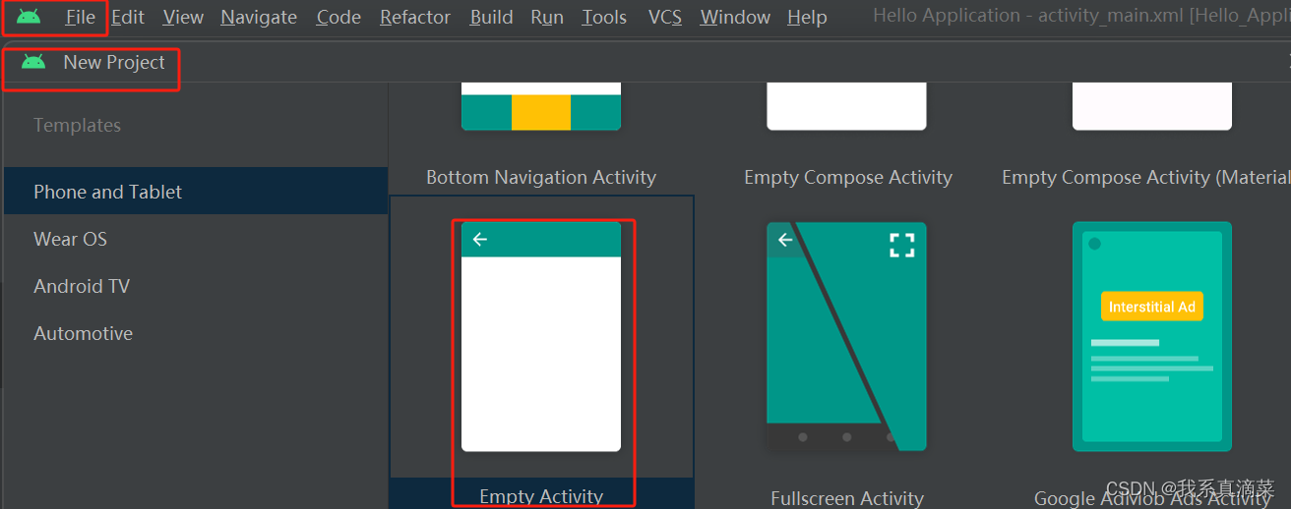Choose the Empty Activity template thumbnail
The width and height of the screenshot is (1291, 509).
pyautogui.click(x=541, y=336)
